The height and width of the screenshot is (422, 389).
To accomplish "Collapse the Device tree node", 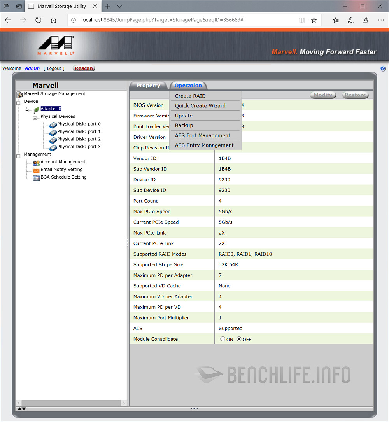I will coord(18,103).
